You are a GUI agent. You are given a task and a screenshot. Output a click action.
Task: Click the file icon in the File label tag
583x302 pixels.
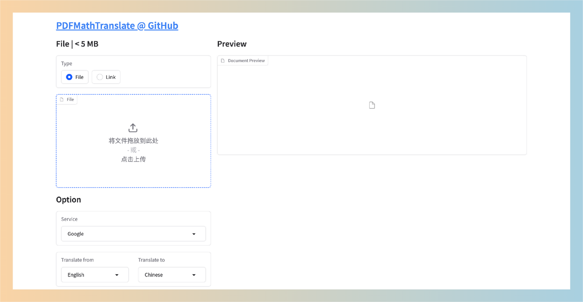(62, 99)
